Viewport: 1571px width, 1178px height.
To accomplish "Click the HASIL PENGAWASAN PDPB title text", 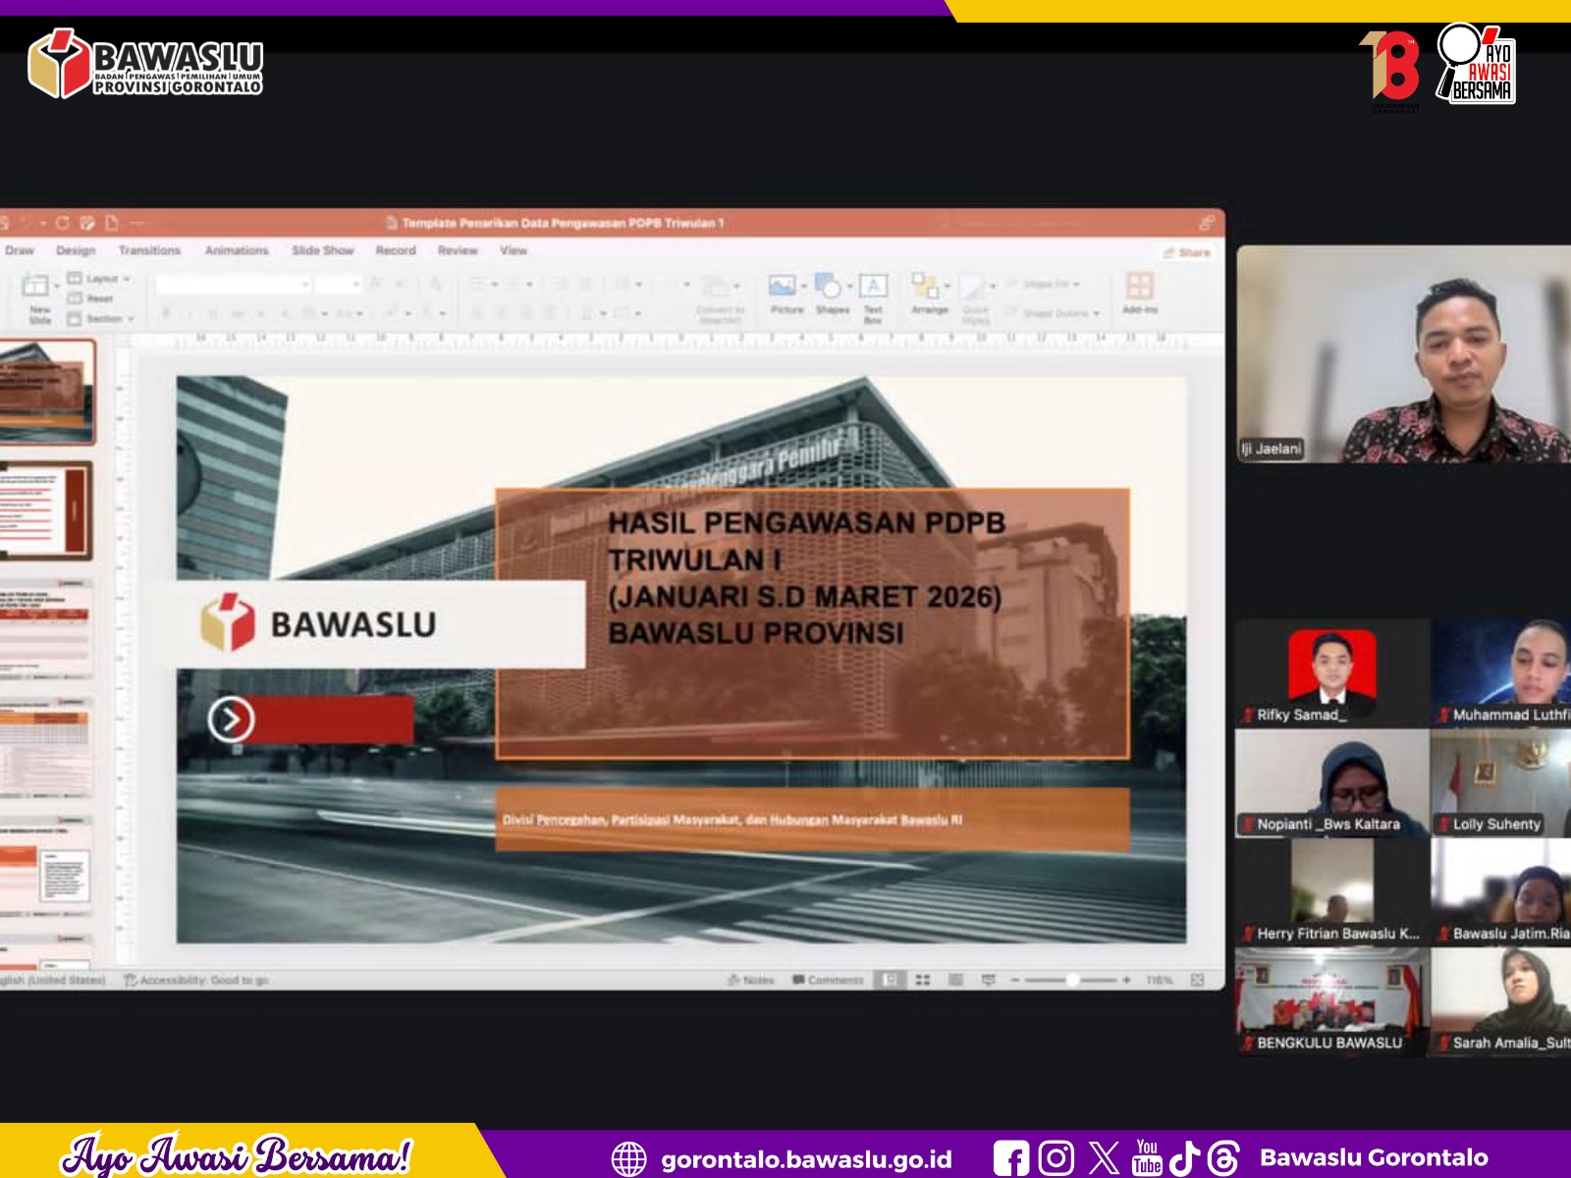I will [805, 577].
